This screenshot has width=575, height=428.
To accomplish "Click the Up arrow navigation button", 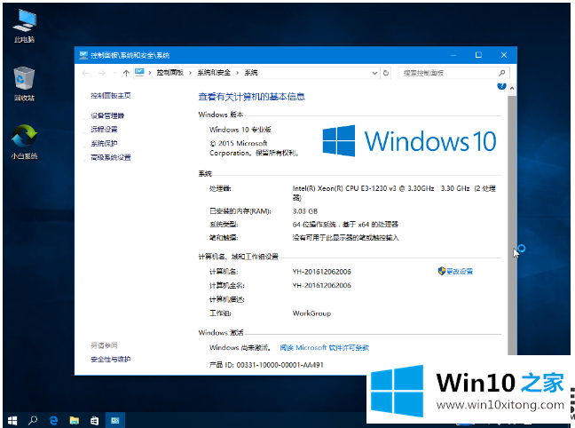I will (126, 72).
